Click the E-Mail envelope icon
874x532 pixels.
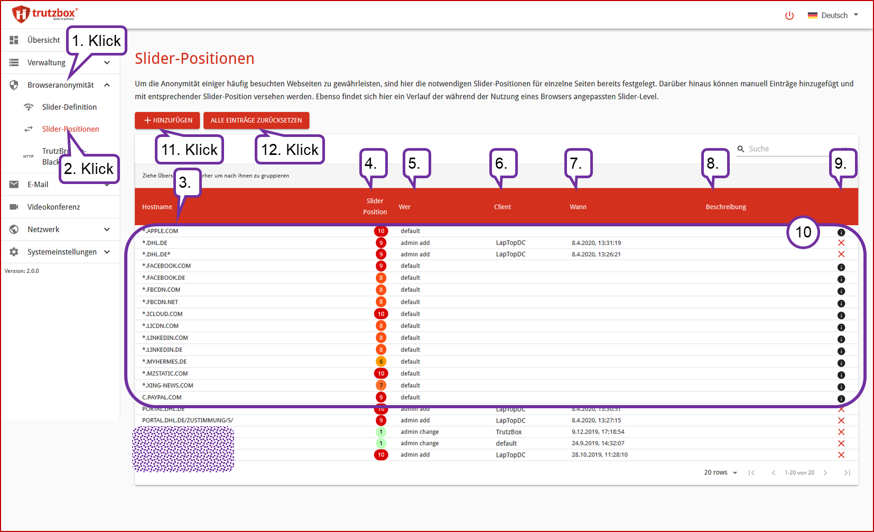[x=14, y=185]
